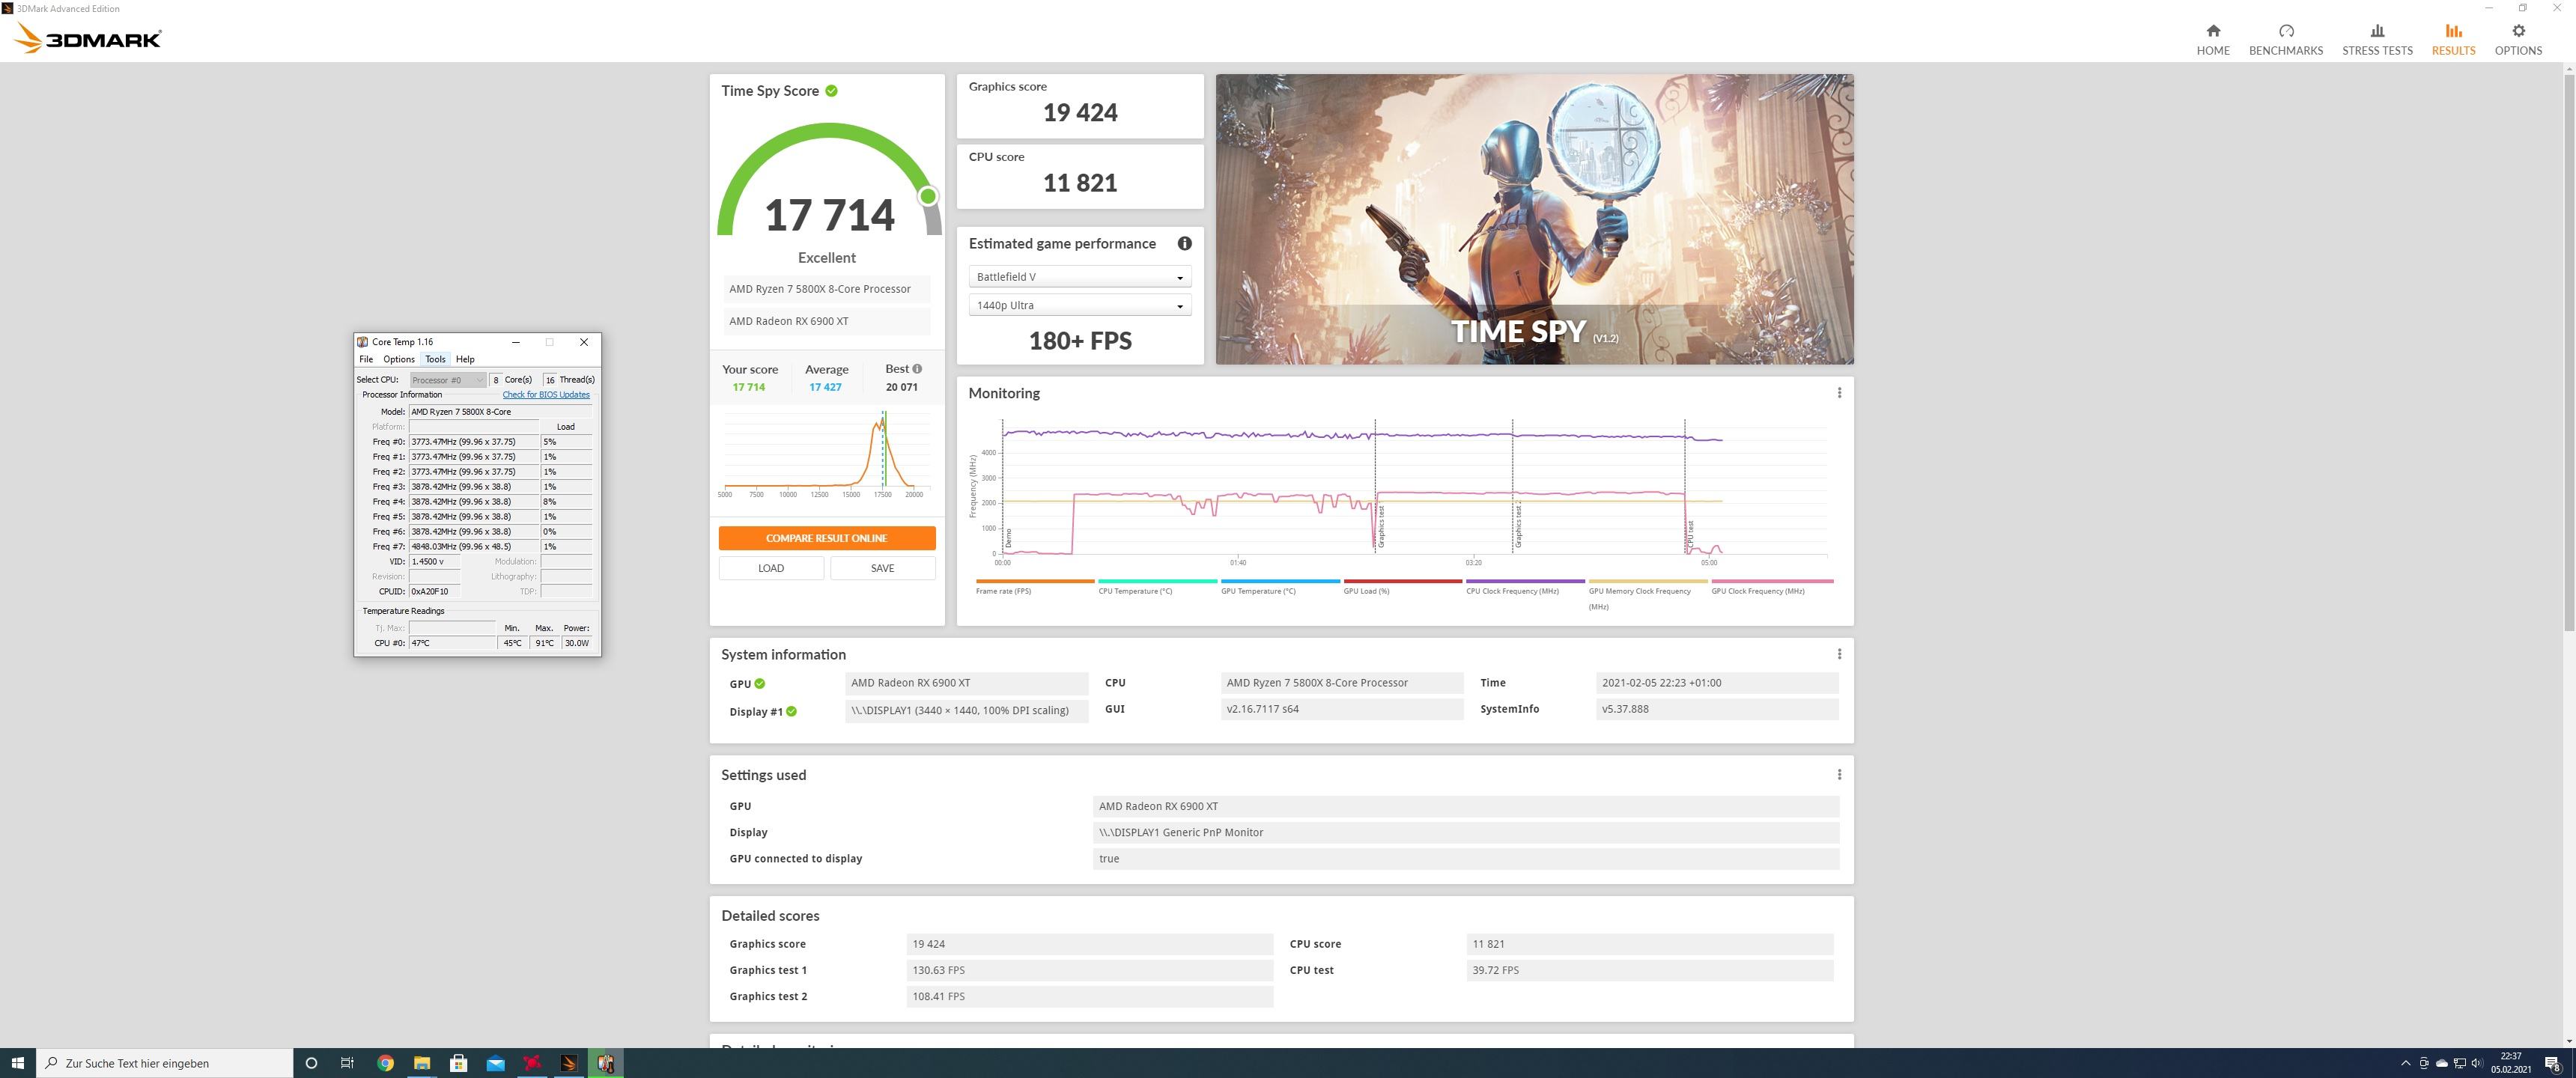Switch to the 3DMark taskbar icon
Viewport: 2576px width, 1078px height.
click(x=569, y=1063)
